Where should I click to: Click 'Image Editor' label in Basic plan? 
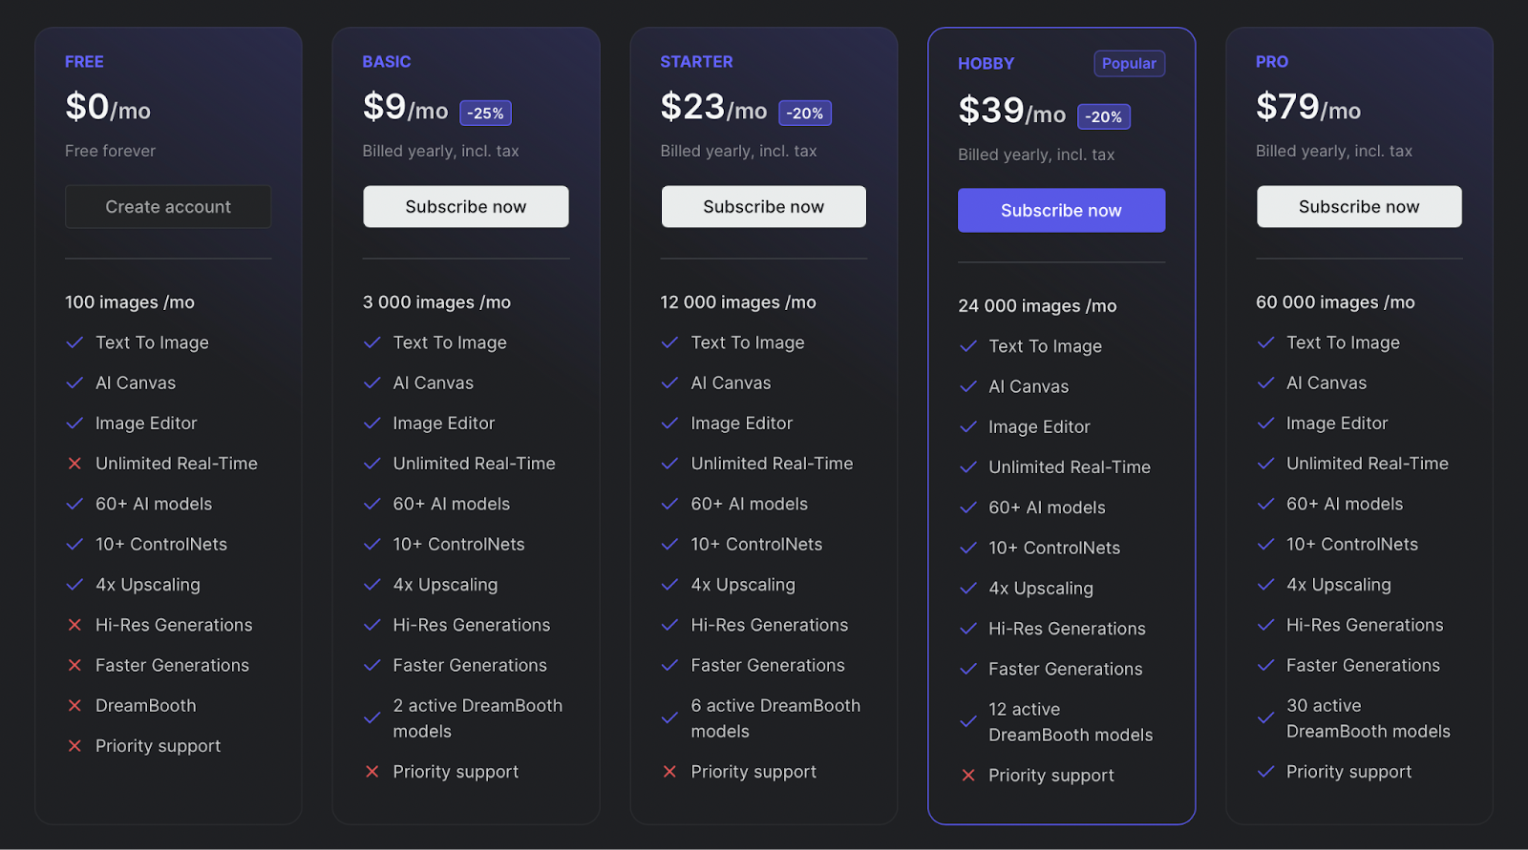(444, 424)
